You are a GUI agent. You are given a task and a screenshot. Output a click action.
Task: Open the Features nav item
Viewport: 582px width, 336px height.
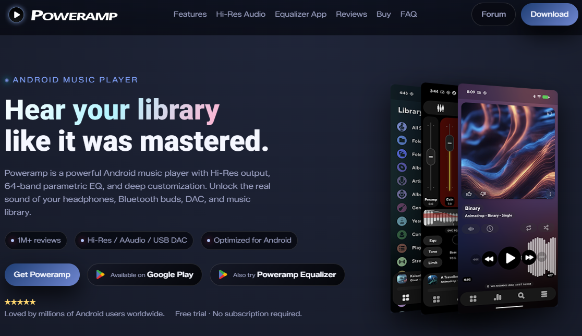click(x=190, y=14)
